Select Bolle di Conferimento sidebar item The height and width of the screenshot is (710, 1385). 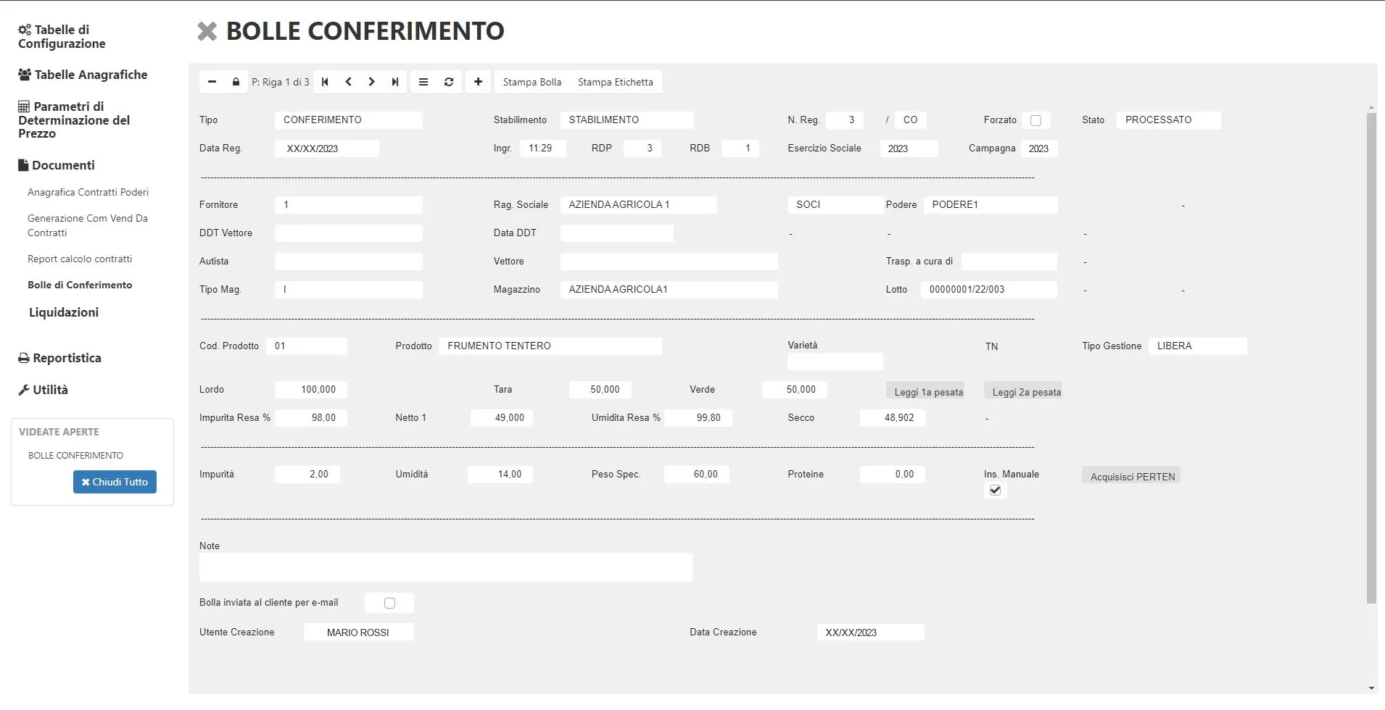coord(80,285)
